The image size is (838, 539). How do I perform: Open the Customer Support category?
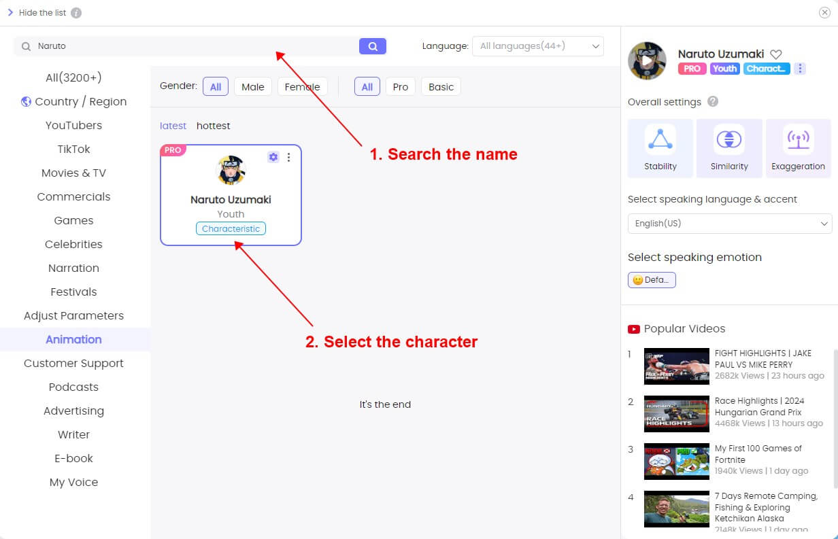click(73, 363)
